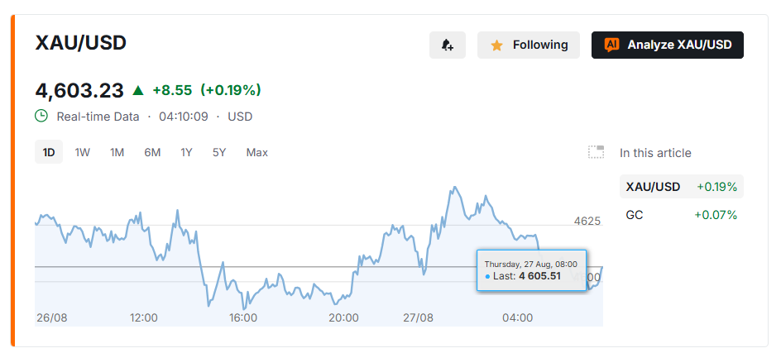Click the orange AI chat icon
This screenshot has width=781, height=353.
point(611,45)
